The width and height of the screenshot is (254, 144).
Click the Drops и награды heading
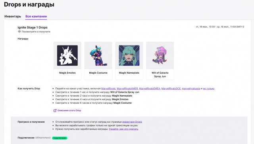click(x=29, y=4)
